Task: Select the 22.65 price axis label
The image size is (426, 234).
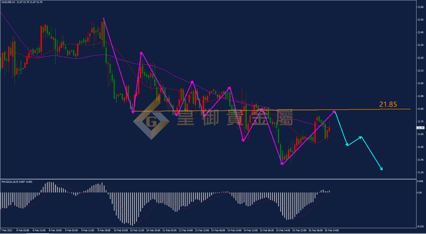Action: (x=421, y=7)
